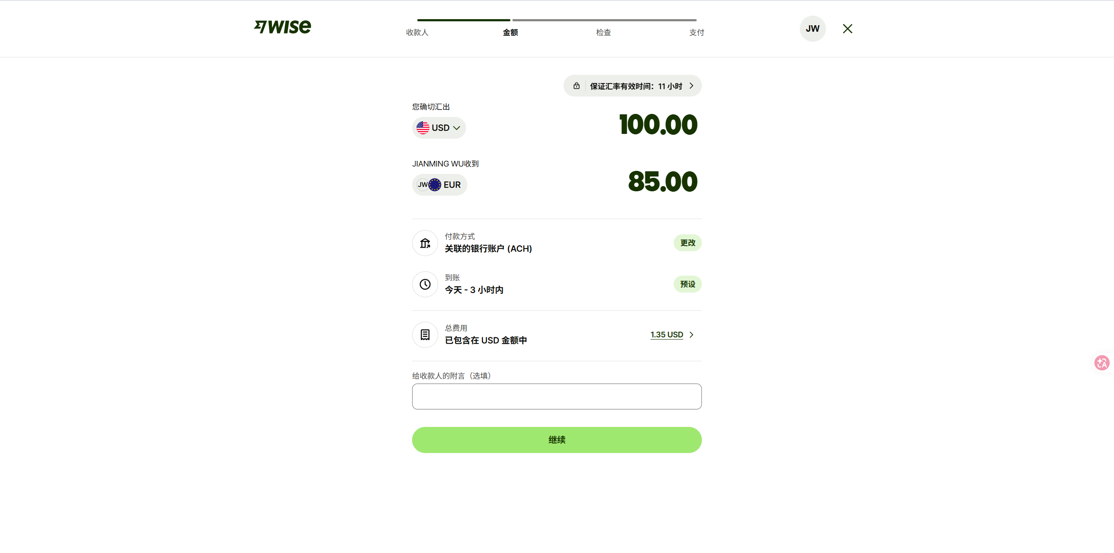The width and height of the screenshot is (1114, 553).
Task: Click the receipt total fees icon
Action: (425, 335)
